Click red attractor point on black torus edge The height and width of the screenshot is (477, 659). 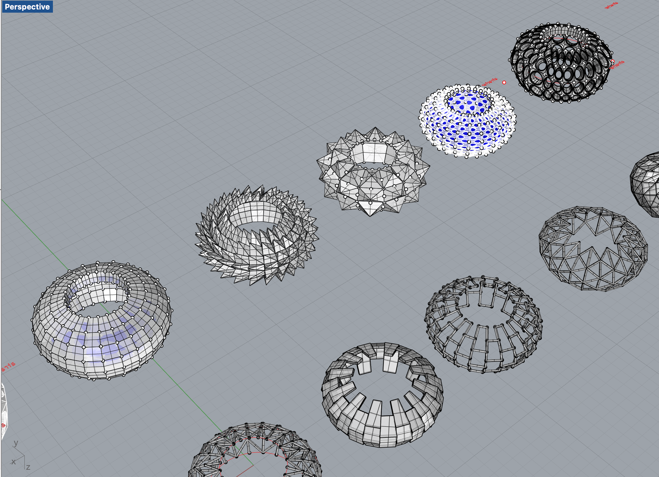tap(612, 62)
